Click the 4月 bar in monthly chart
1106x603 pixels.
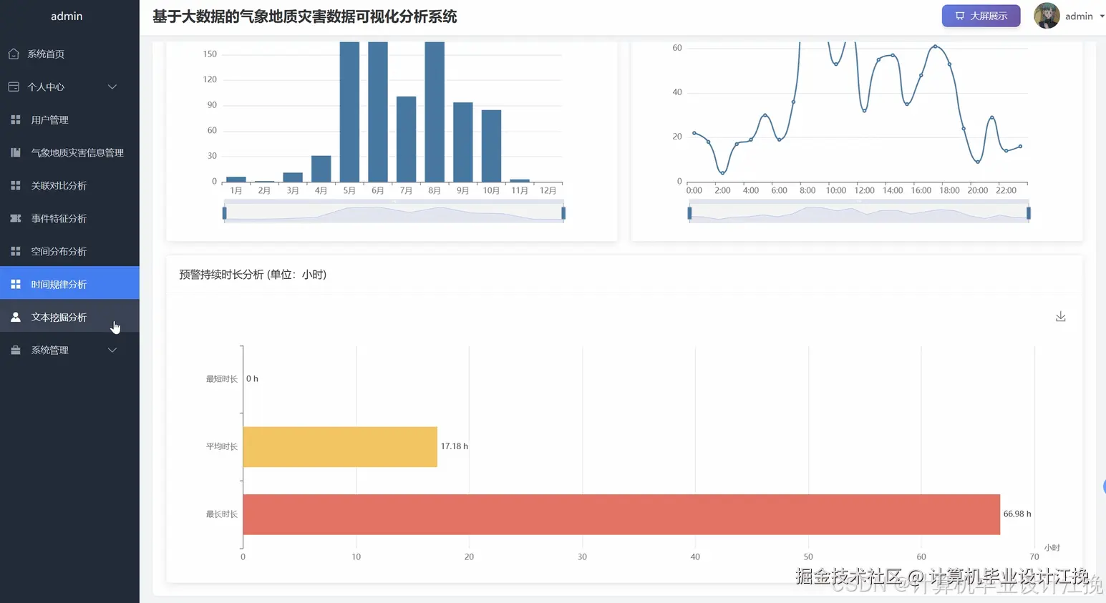(x=321, y=168)
